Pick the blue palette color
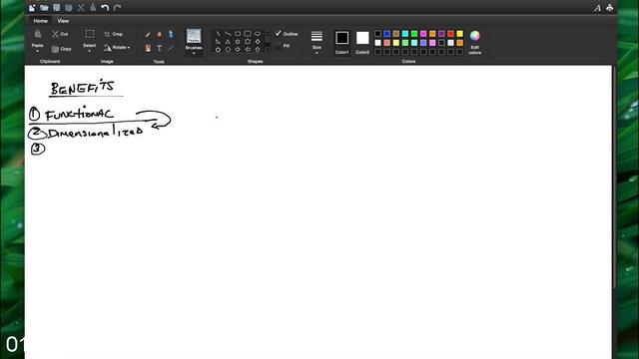The image size is (639, 359). (x=387, y=34)
